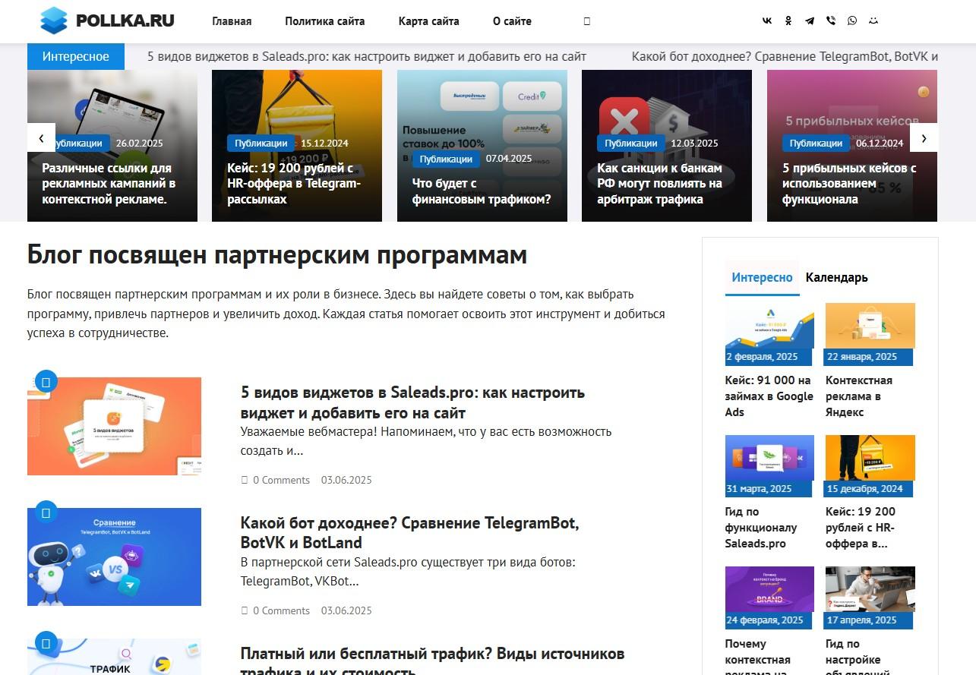Viewport: 976px width, 675px height.
Task: Open О сайте menu item
Action: [512, 21]
